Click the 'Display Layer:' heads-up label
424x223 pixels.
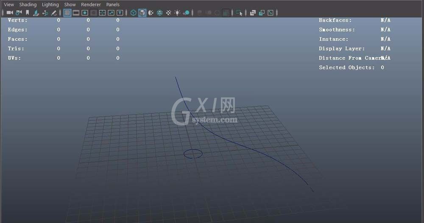[342, 49]
